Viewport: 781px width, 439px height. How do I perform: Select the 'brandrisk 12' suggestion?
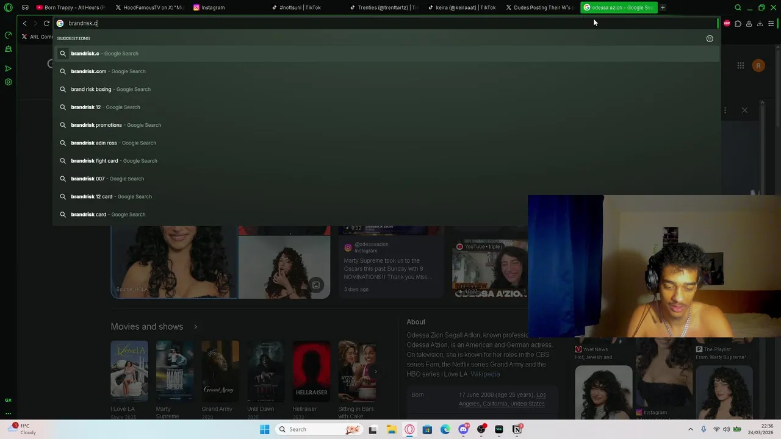point(386,107)
